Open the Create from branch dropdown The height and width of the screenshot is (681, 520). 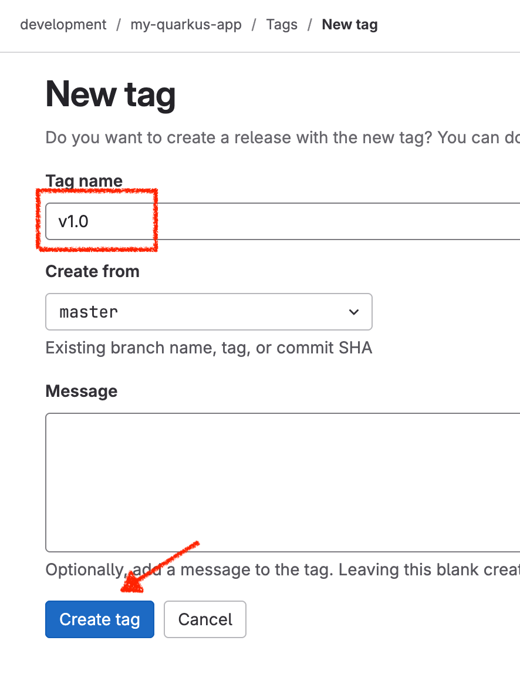[208, 312]
